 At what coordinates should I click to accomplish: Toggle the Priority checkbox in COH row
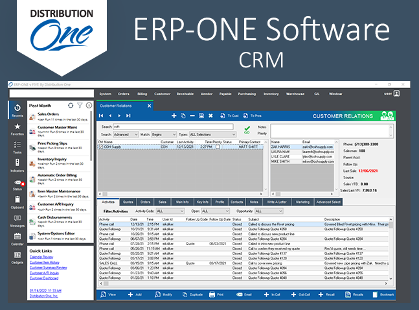218,147
